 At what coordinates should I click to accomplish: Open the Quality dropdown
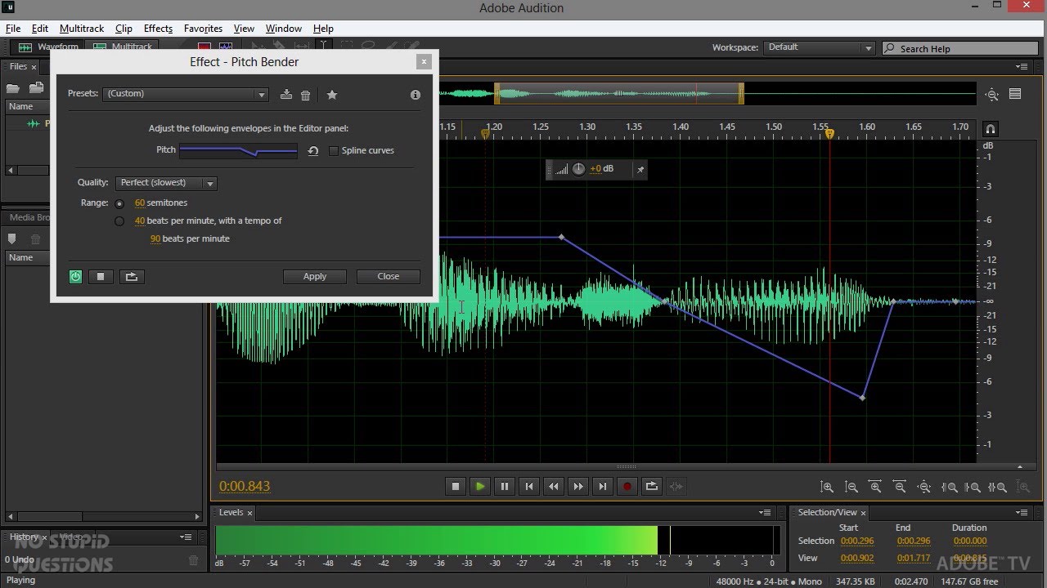[166, 183]
